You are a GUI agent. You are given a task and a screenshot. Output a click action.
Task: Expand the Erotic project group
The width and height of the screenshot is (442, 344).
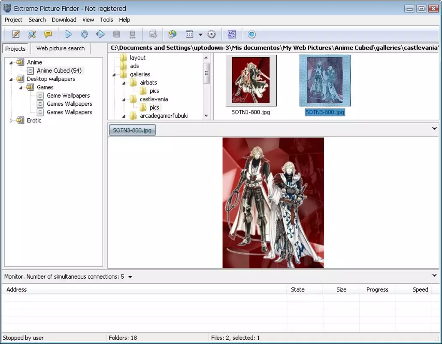coord(11,120)
